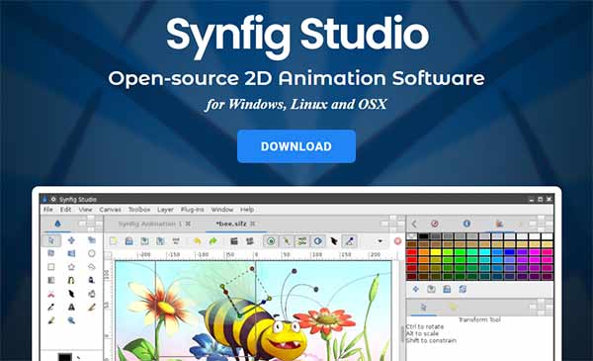Select the Smooth Move tool
Image resolution: width=593 pixels, height=361 pixels.
click(71, 240)
